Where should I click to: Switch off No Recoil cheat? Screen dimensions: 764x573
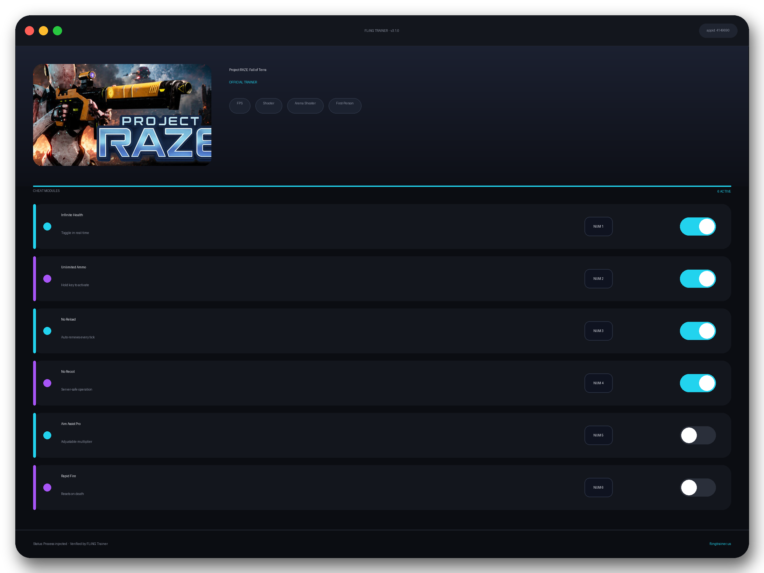(698, 383)
